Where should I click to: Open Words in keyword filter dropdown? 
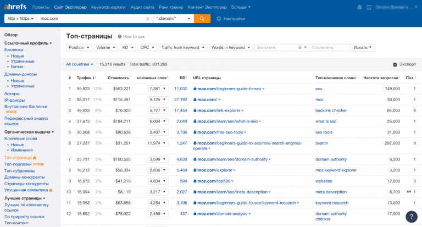231,47
